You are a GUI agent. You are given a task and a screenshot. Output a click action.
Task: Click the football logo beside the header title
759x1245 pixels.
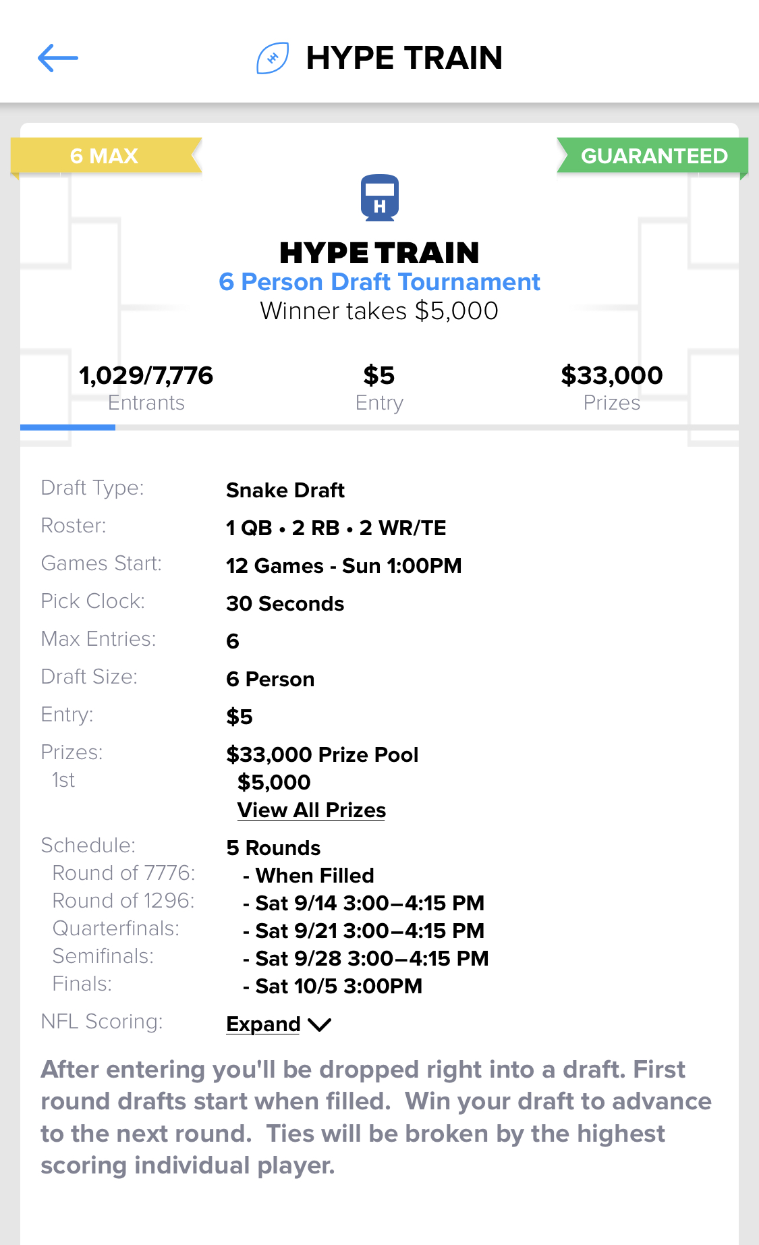(x=273, y=58)
